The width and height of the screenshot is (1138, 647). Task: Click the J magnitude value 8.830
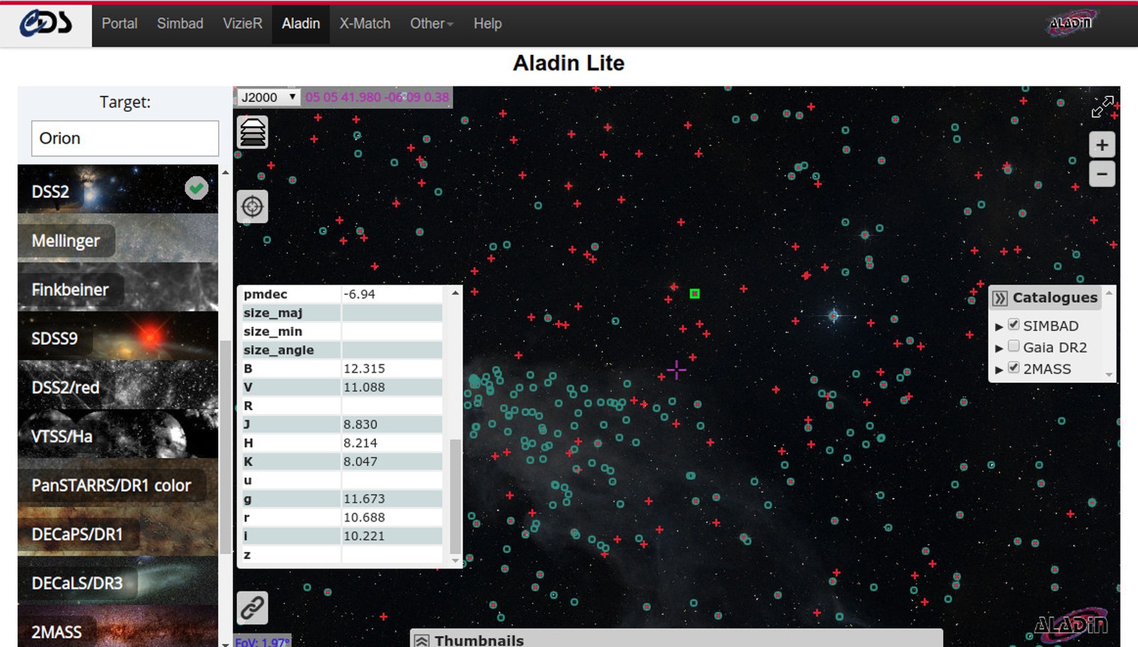click(360, 424)
